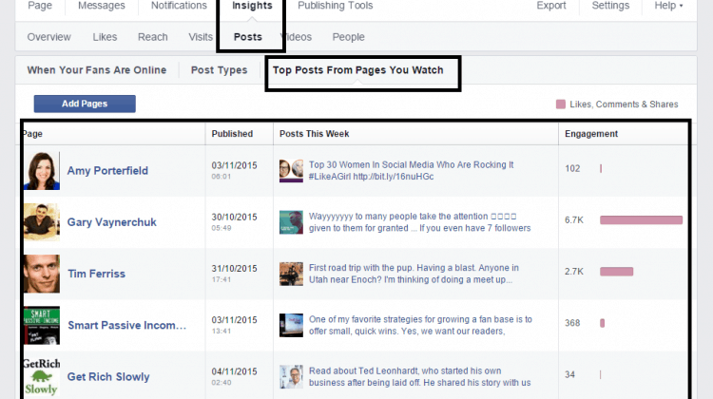Click the 368 engagement bar
The image size is (713, 399).
point(602,323)
